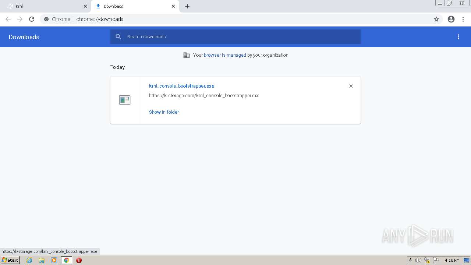Click the Chrome taskbar button

66,260
